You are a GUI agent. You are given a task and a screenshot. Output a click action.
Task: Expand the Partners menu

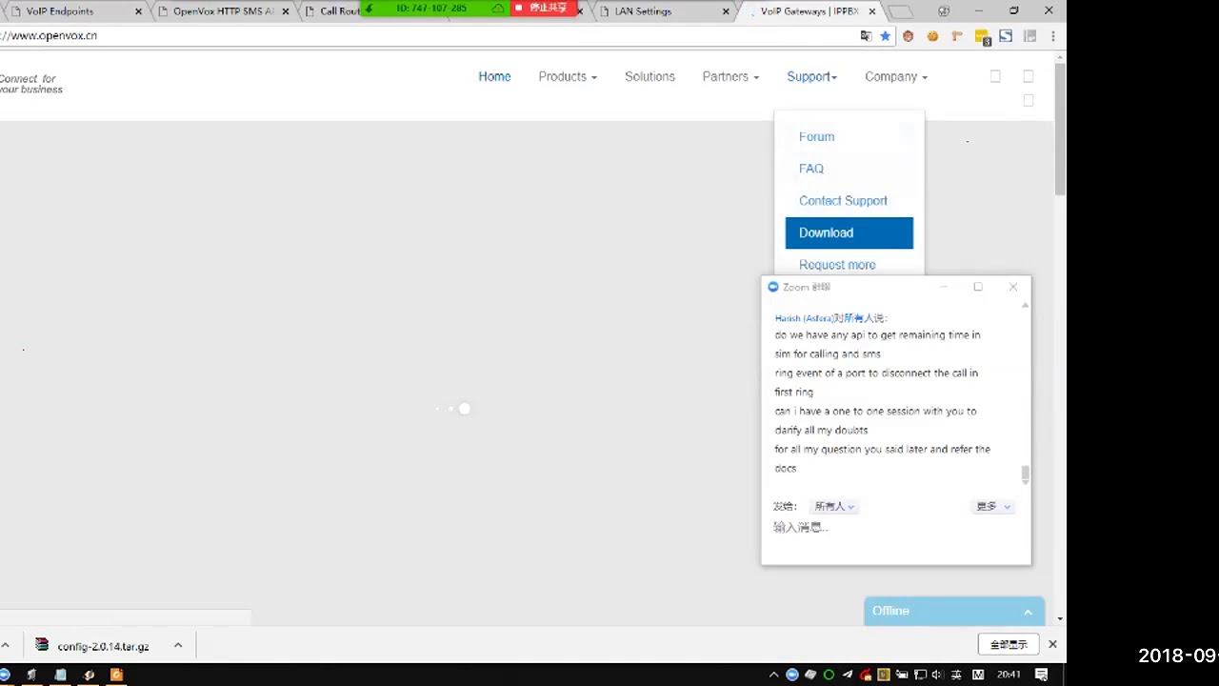(730, 77)
